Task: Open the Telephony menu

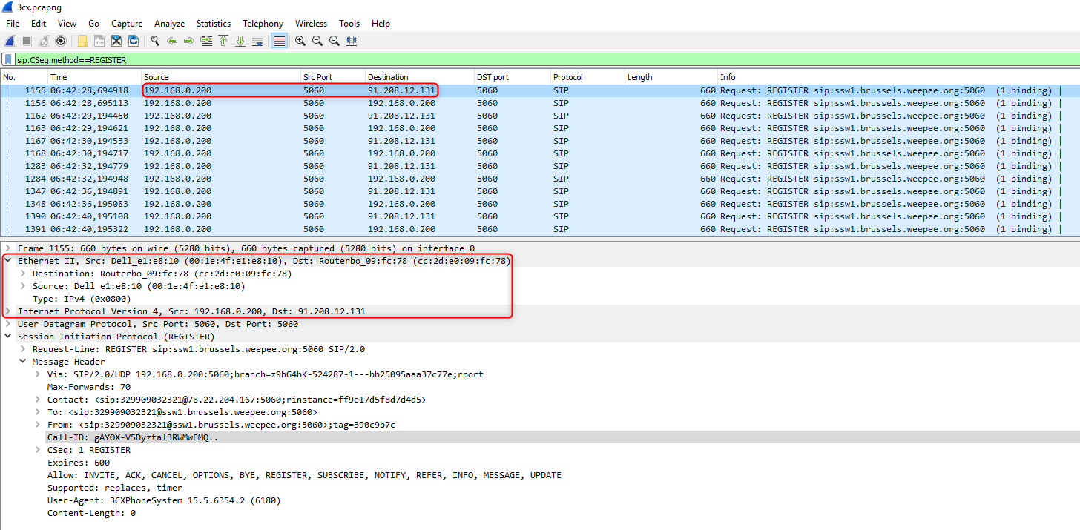Action: click(x=263, y=24)
